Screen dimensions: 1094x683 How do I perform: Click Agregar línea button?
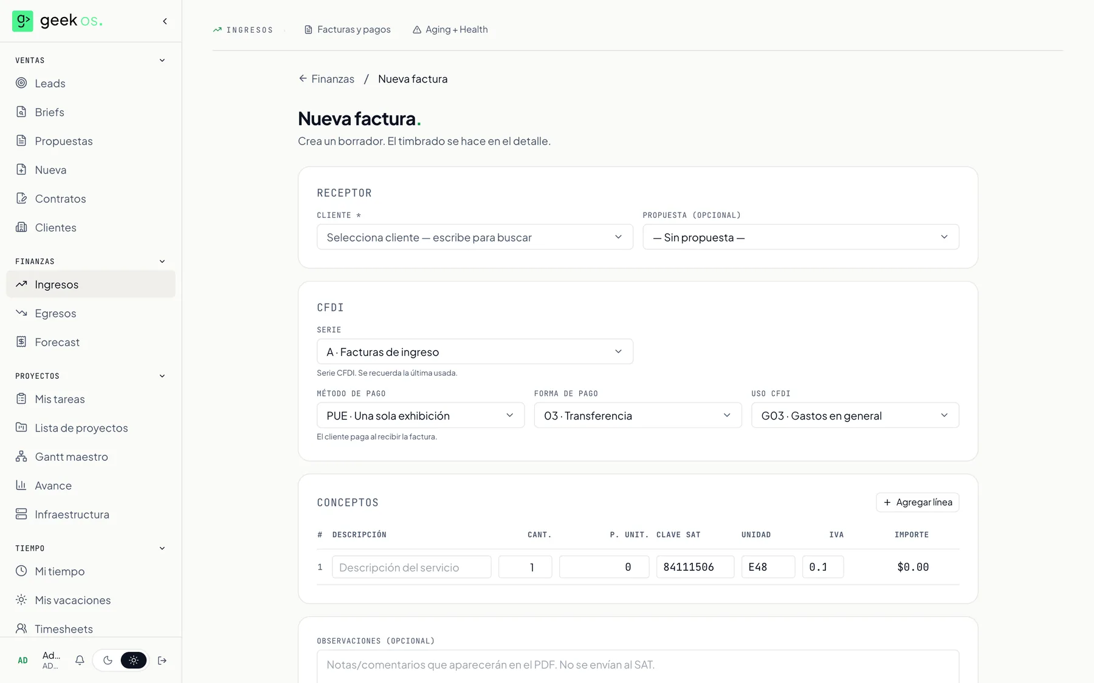coord(917,503)
